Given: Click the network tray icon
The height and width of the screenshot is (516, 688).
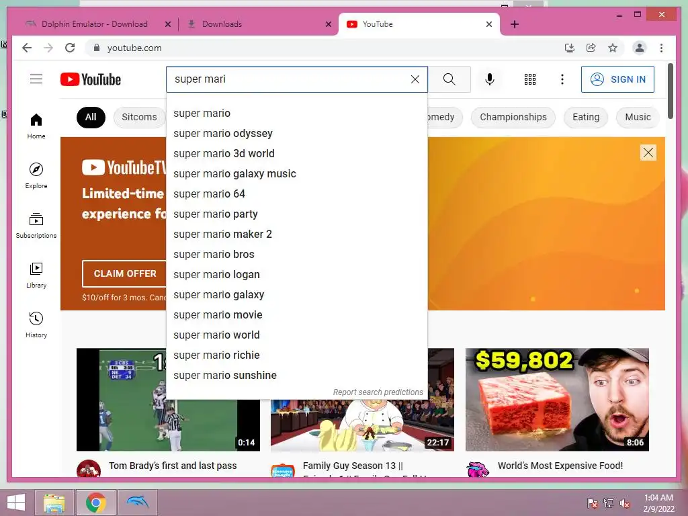Looking at the screenshot, I should [608, 503].
